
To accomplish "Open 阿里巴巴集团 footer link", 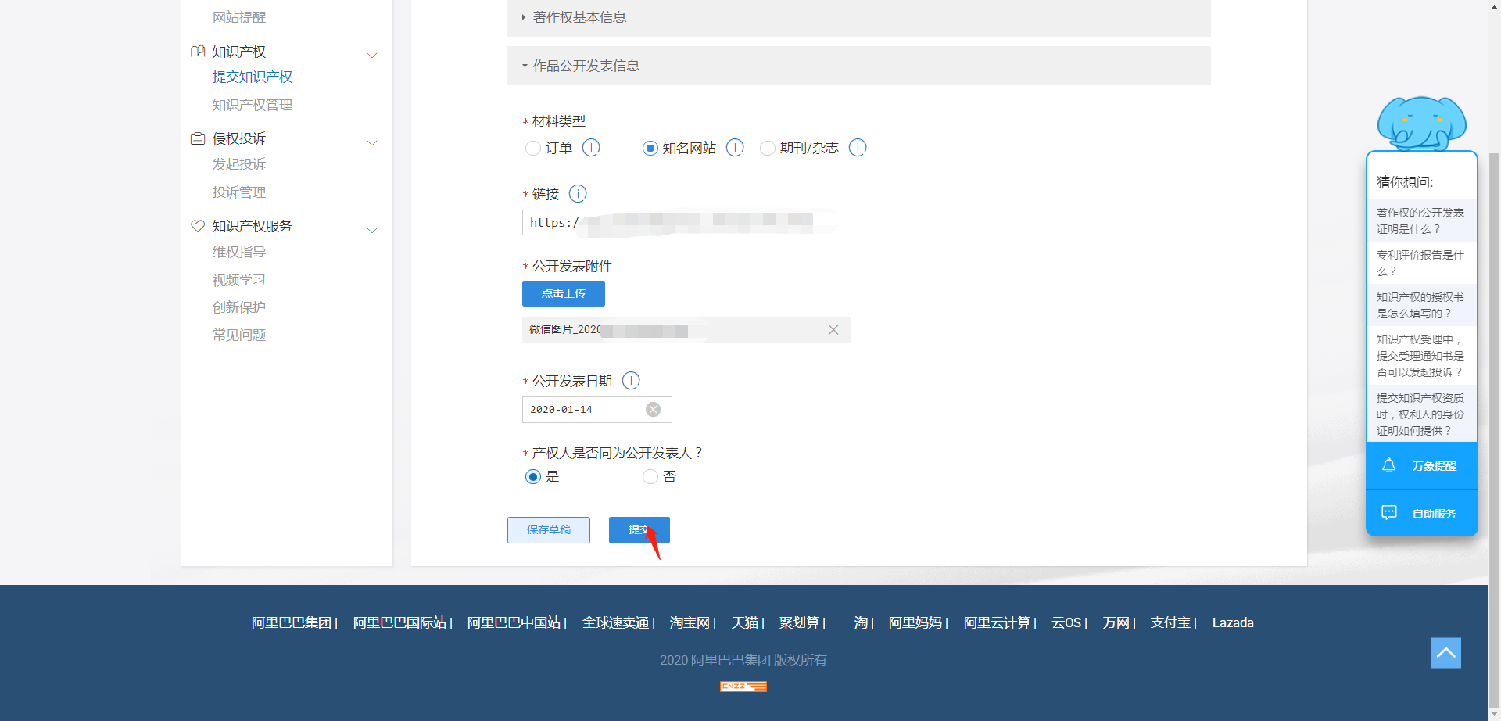I will [x=292, y=622].
